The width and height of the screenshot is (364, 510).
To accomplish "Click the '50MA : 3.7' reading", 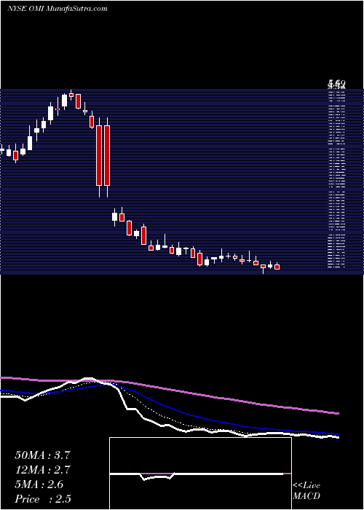I will point(42,455).
